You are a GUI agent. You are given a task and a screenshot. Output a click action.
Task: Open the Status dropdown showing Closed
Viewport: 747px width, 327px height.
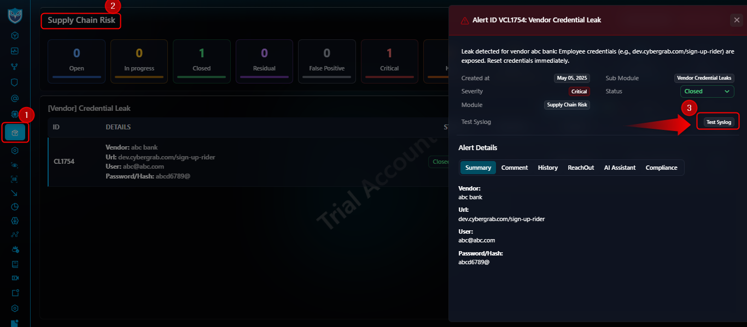point(707,91)
